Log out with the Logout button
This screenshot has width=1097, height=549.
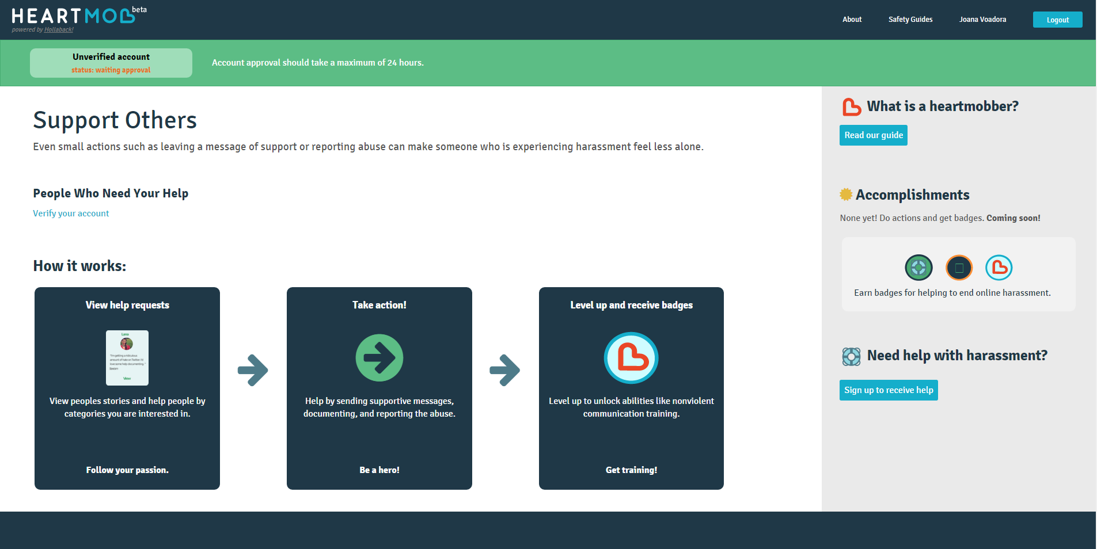[1058, 20]
